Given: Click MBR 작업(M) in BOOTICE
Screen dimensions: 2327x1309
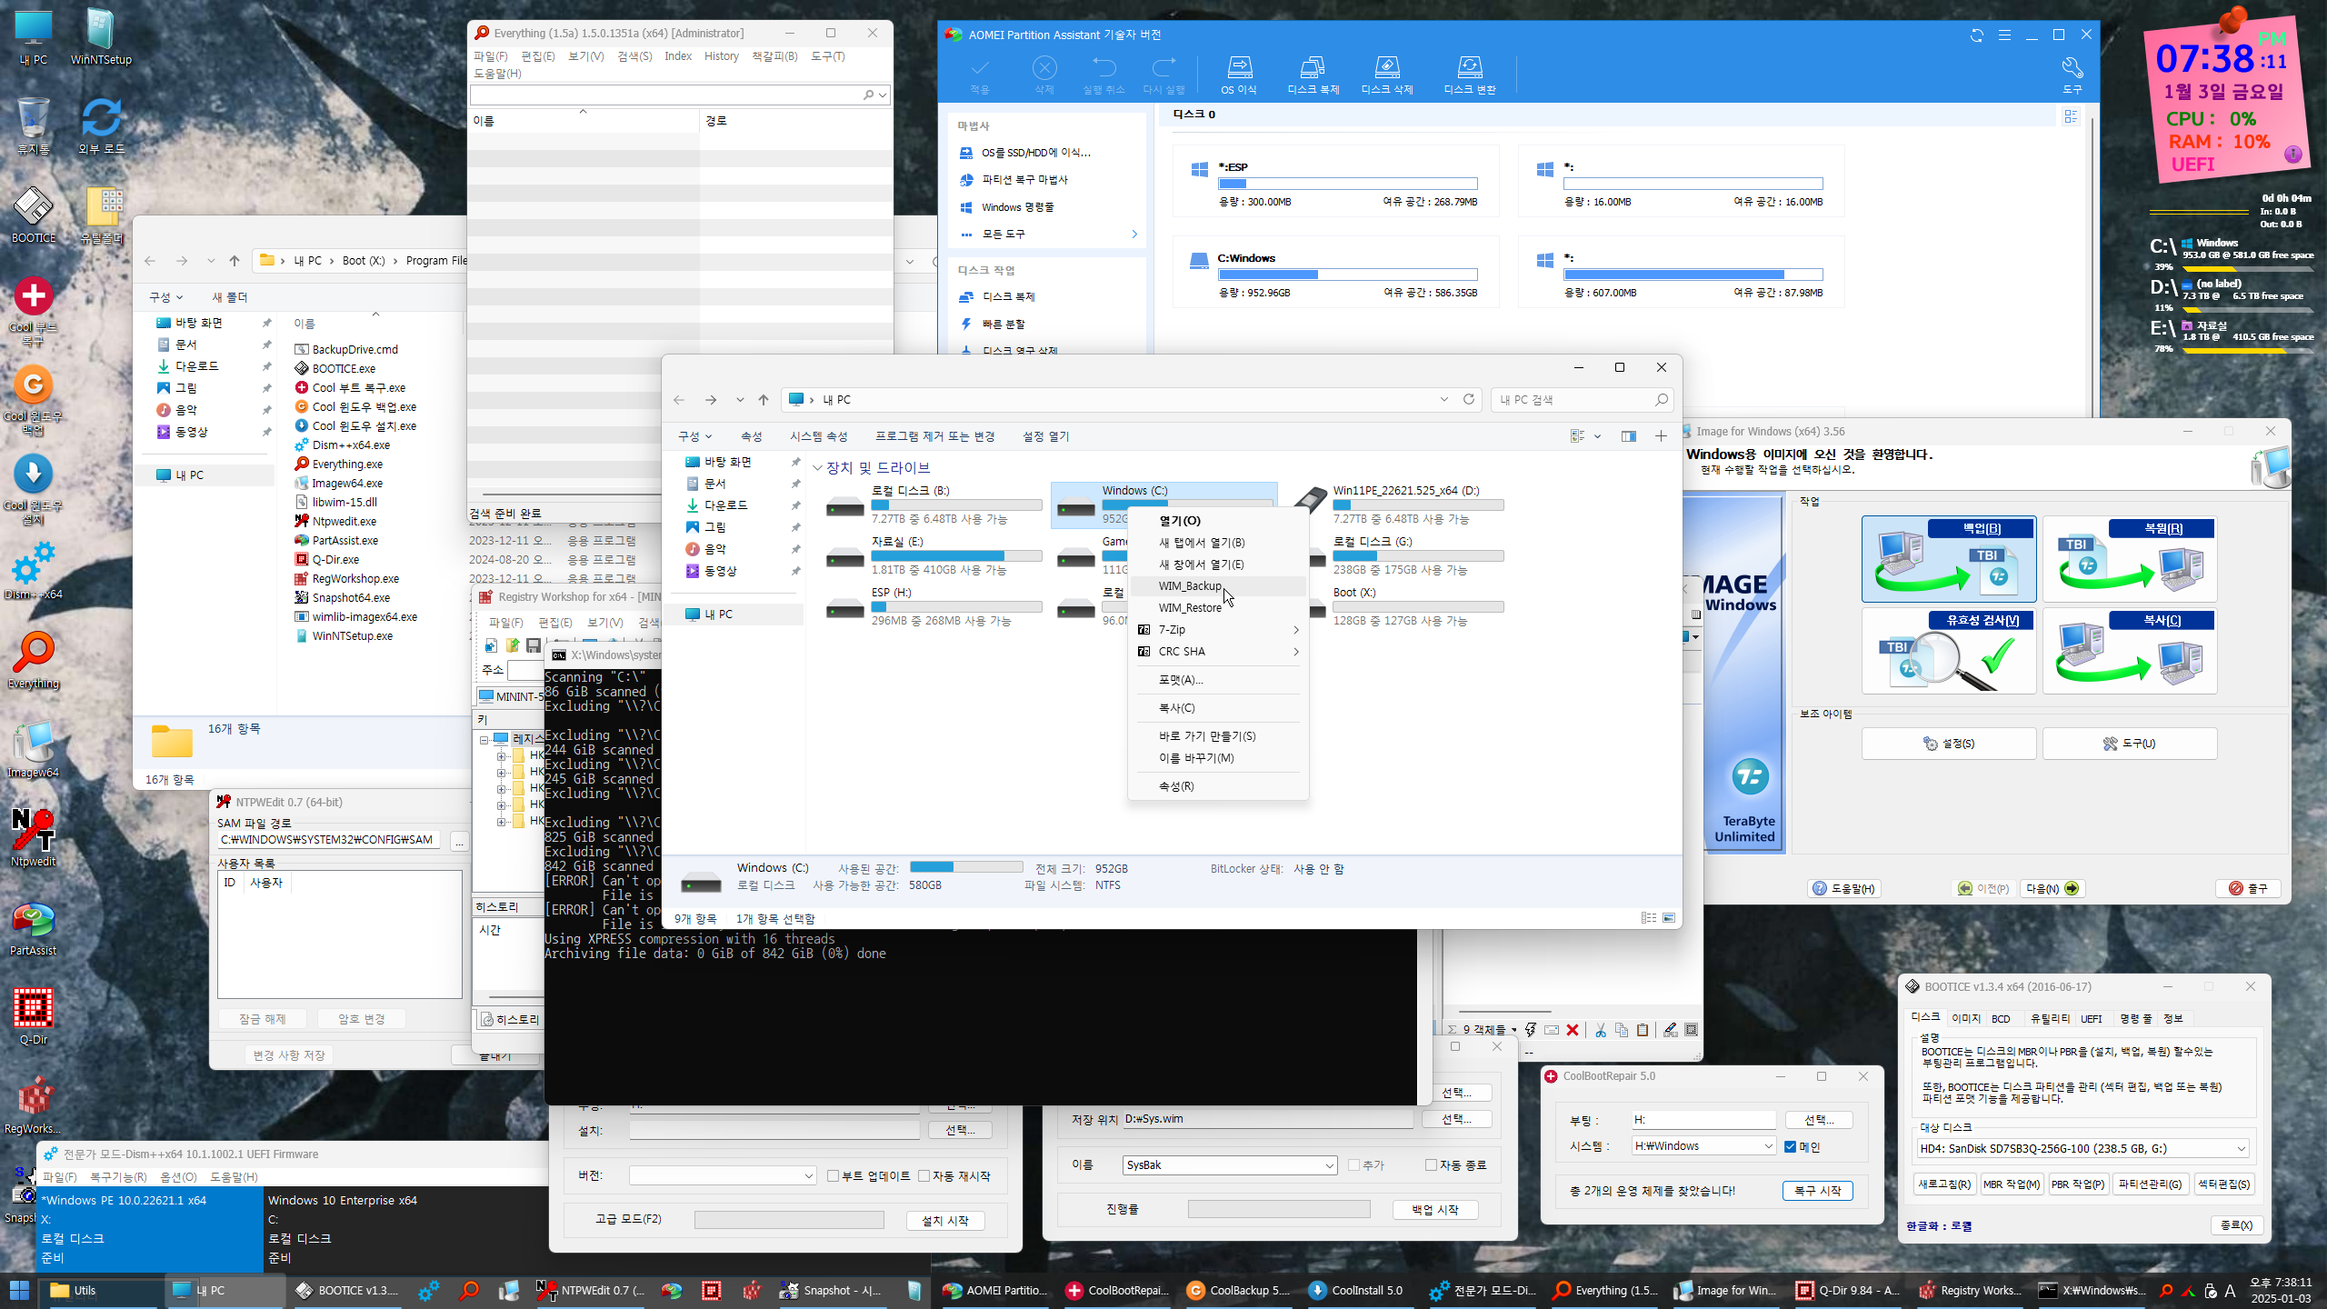Looking at the screenshot, I should pyautogui.click(x=2011, y=1184).
